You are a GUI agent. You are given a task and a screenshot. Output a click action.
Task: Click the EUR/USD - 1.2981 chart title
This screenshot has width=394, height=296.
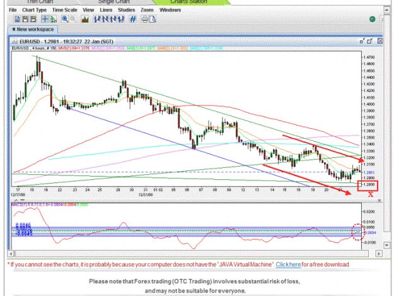[x=66, y=42]
